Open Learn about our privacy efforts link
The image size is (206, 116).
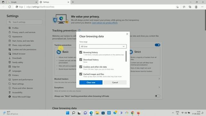(105, 23)
